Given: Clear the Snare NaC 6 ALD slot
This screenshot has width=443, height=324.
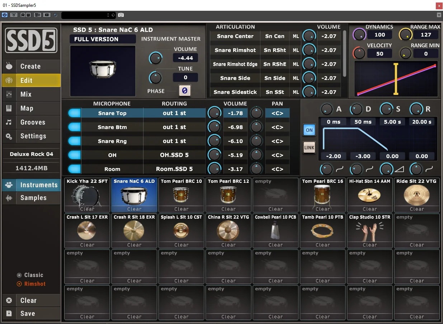Looking at the screenshot, I should tap(134, 209).
